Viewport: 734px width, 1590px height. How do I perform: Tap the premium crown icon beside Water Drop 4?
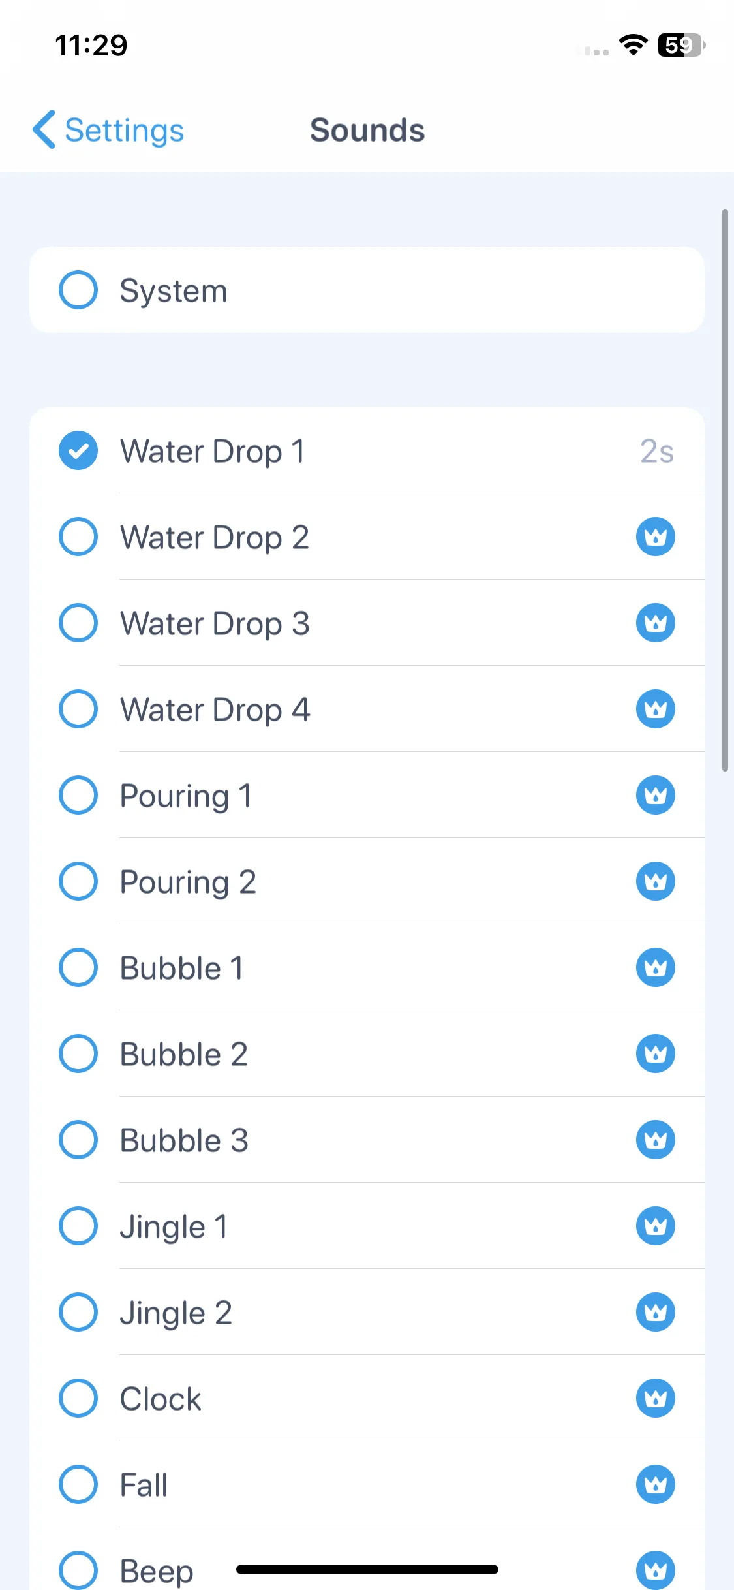click(655, 709)
